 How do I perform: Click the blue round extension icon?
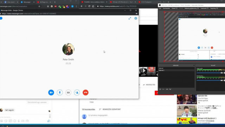point(72,6)
